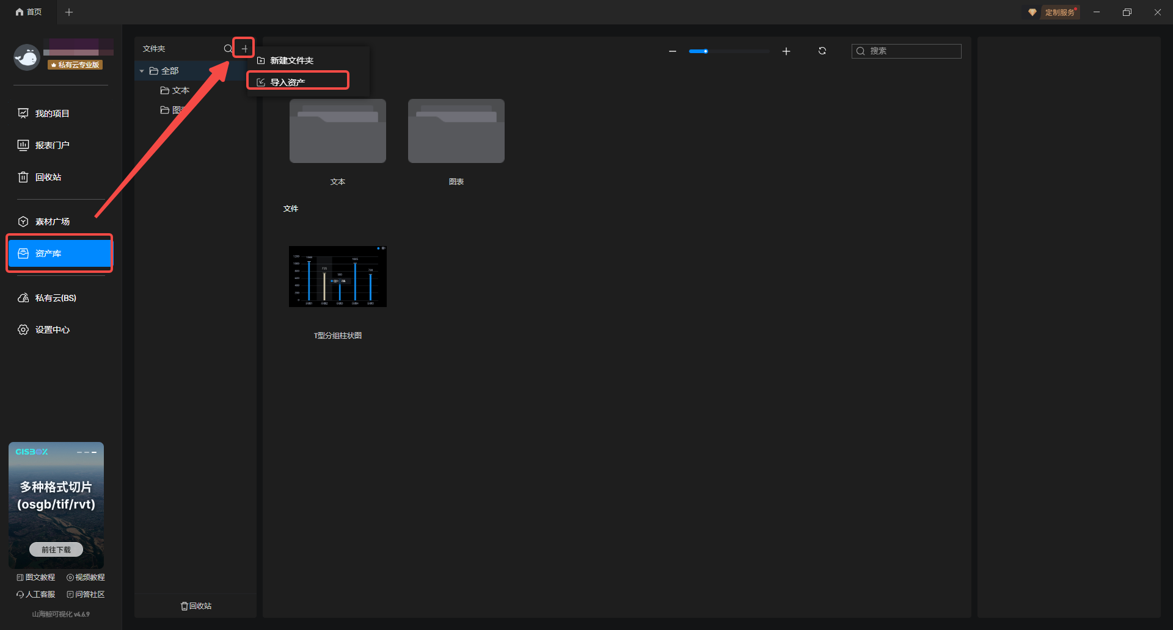Open 回收站 in left sidebar
The width and height of the screenshot is (1173, 630).
click(48, 177)
